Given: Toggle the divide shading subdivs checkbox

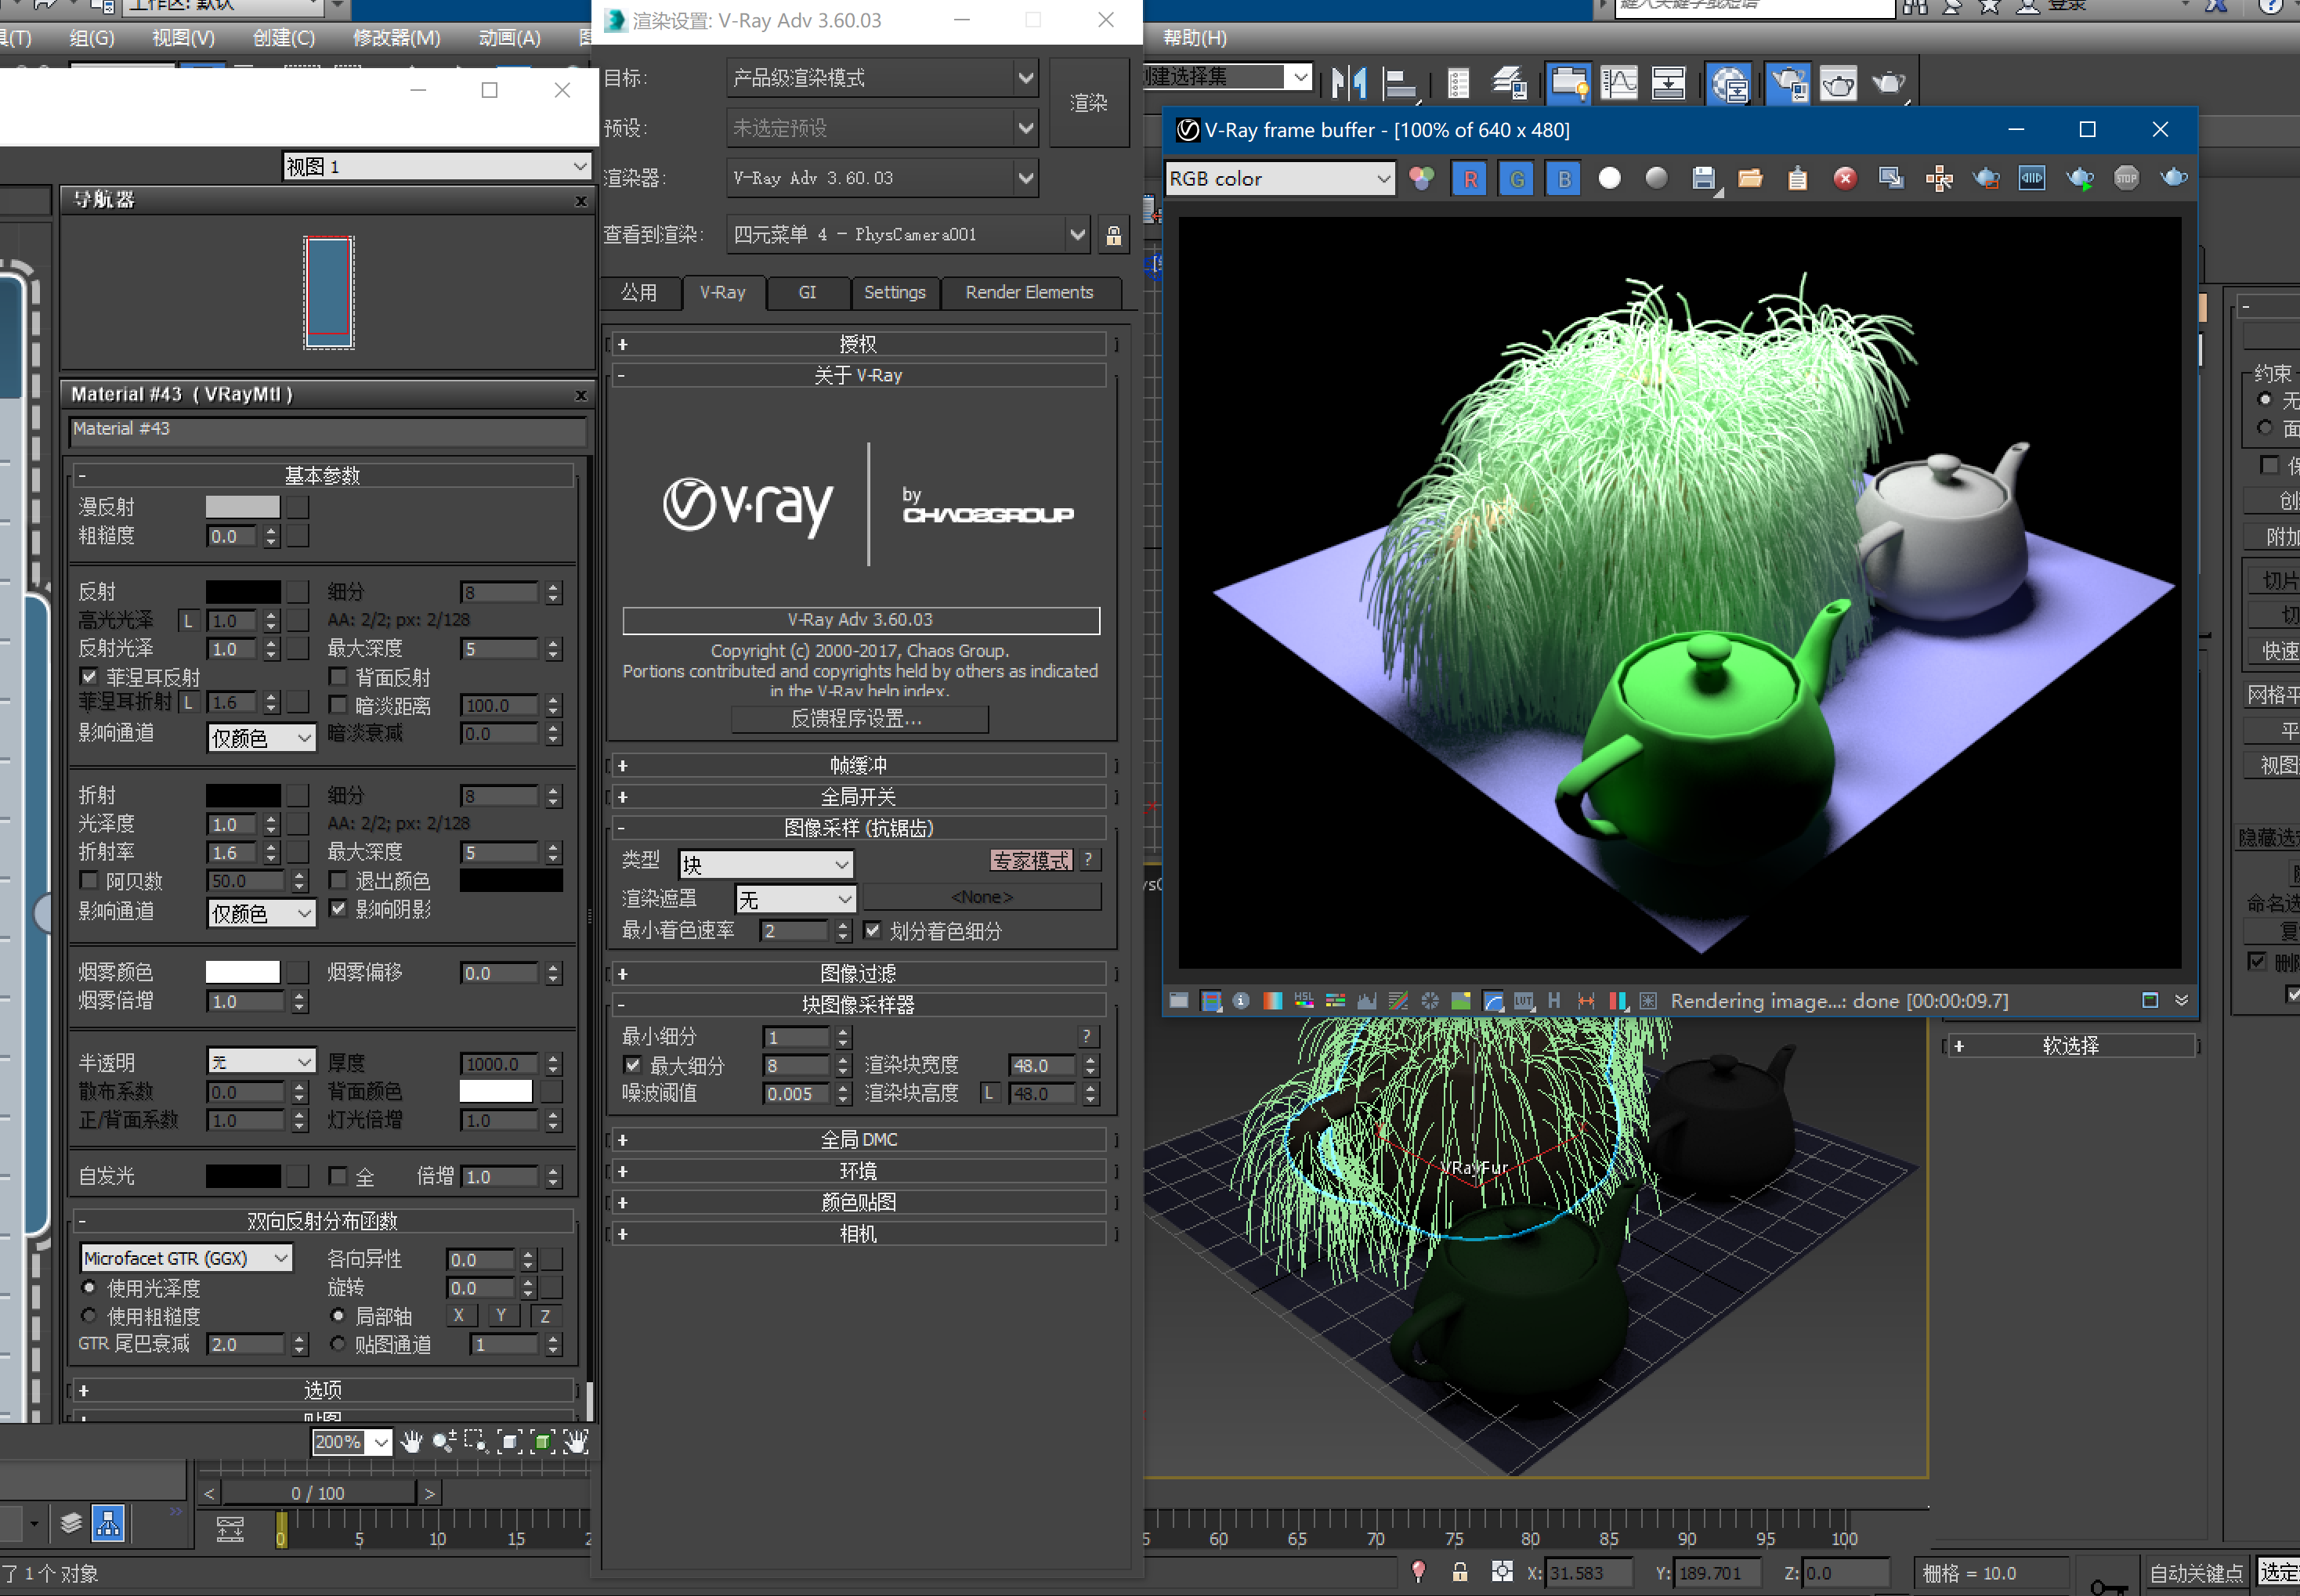Looking at the screenshot, I should (873, 930).
